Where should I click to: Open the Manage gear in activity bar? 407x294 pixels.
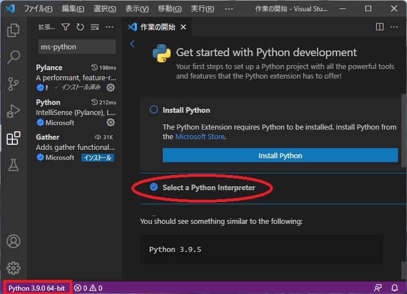(x=13, y=268)
